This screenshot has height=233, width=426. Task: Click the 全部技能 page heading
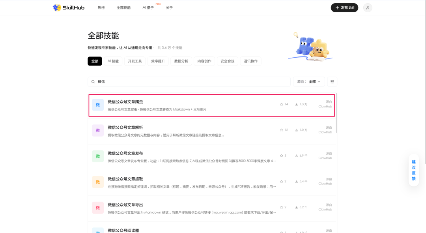point(103,36)
